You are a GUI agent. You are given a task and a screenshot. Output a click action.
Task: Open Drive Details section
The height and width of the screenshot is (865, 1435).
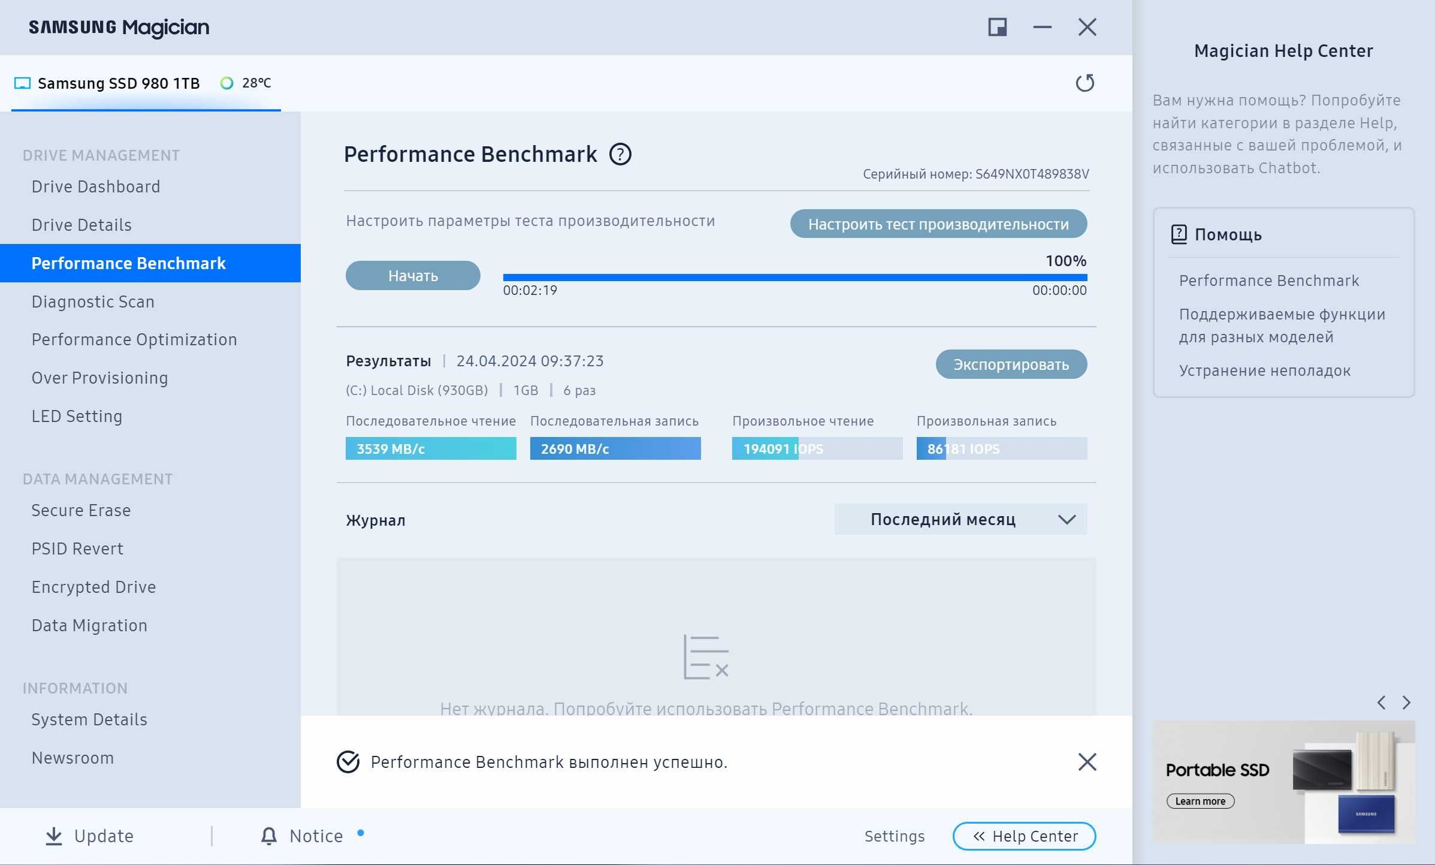point(81,225)
